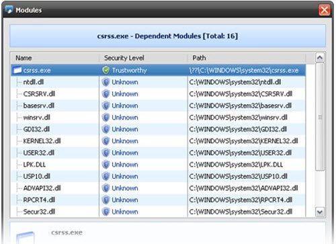Close the Modules window
The height and width of the screenshot is (244, 336).
(x=325, y=10)
